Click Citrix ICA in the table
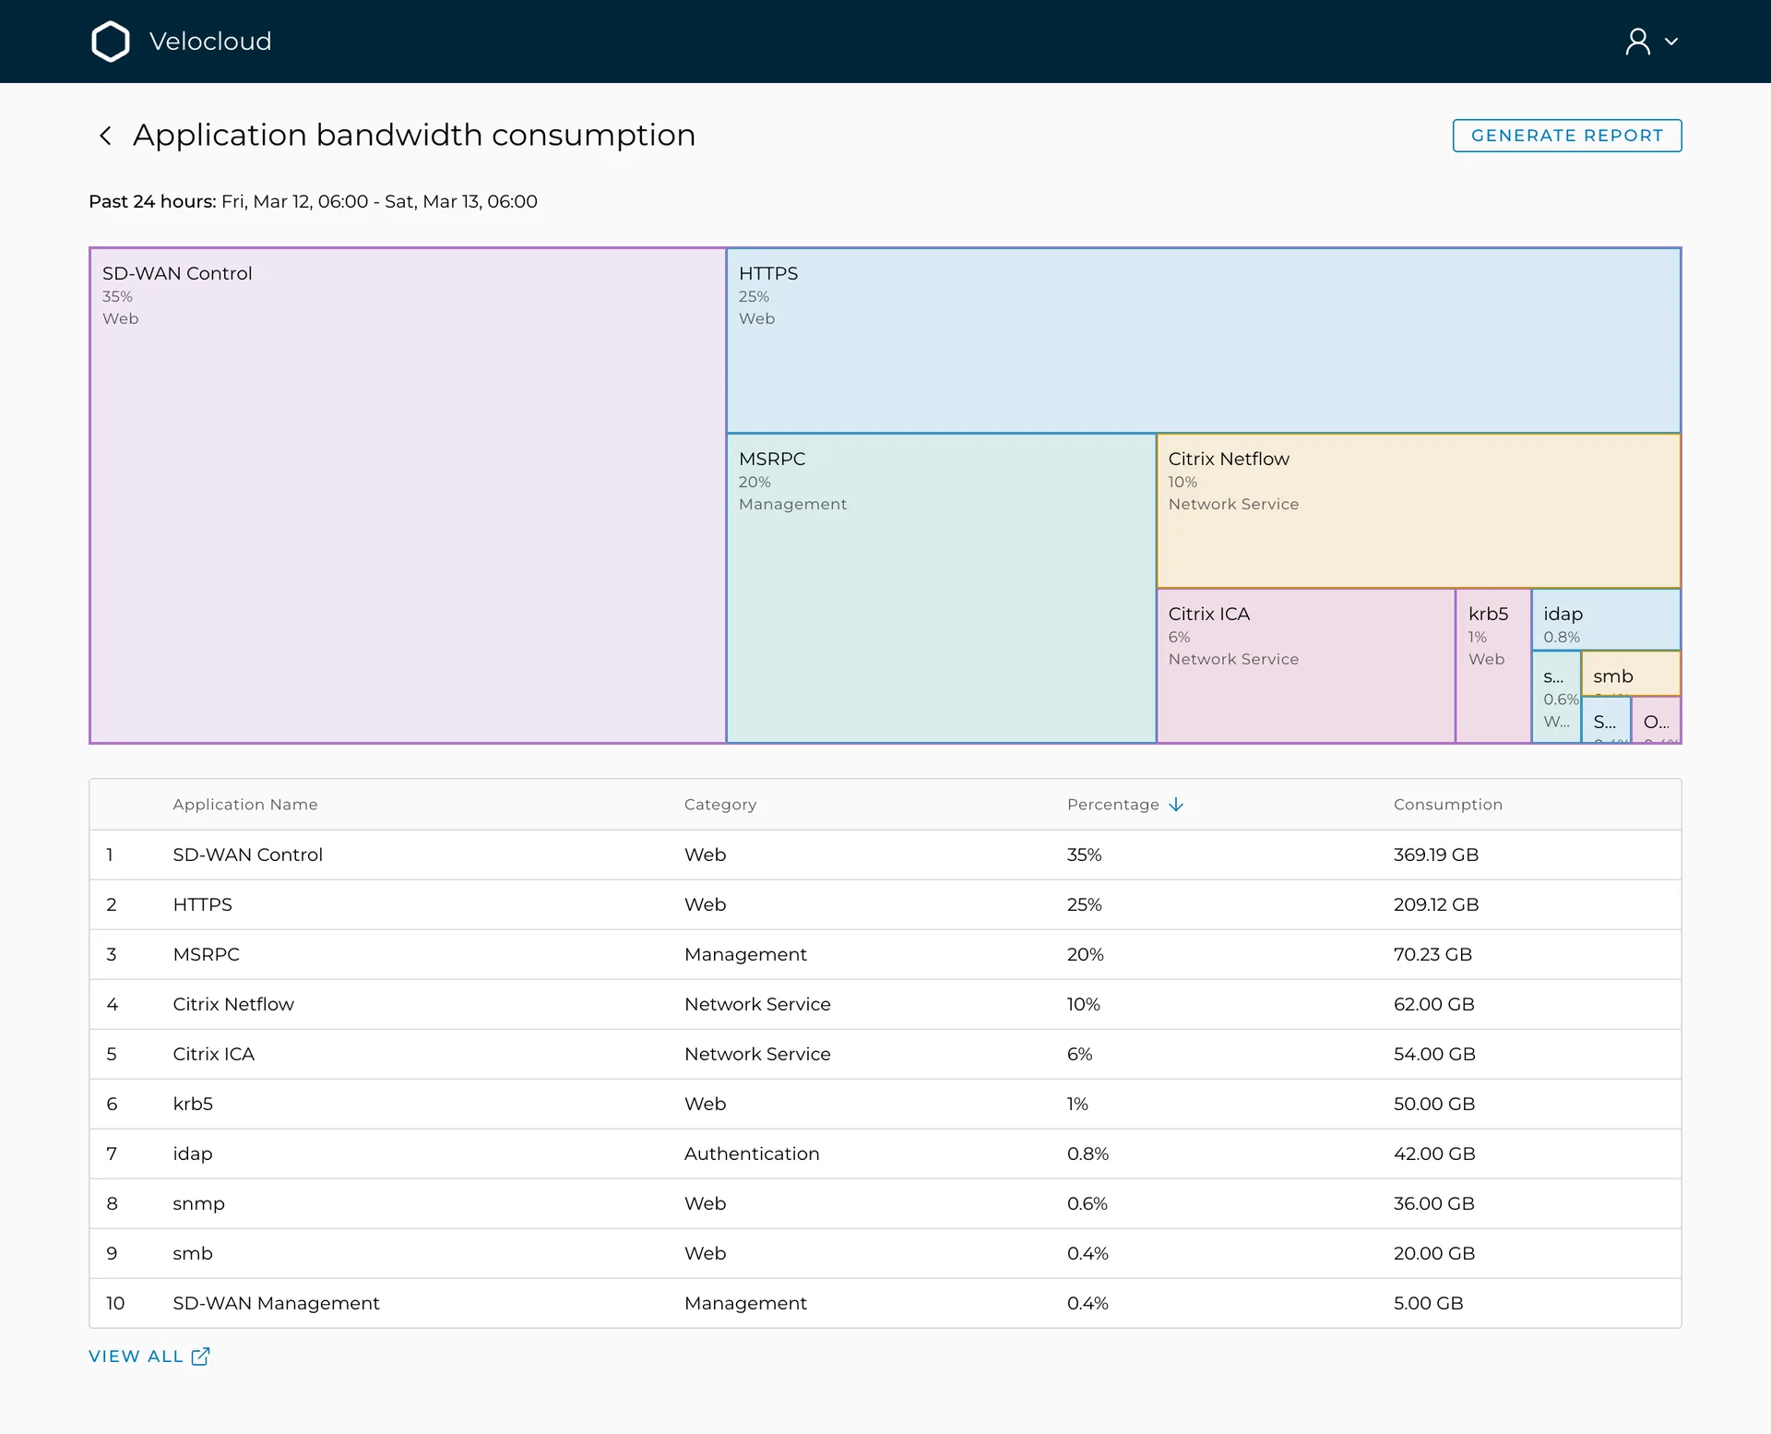1771x1434 pixels. pos(214,1054)
